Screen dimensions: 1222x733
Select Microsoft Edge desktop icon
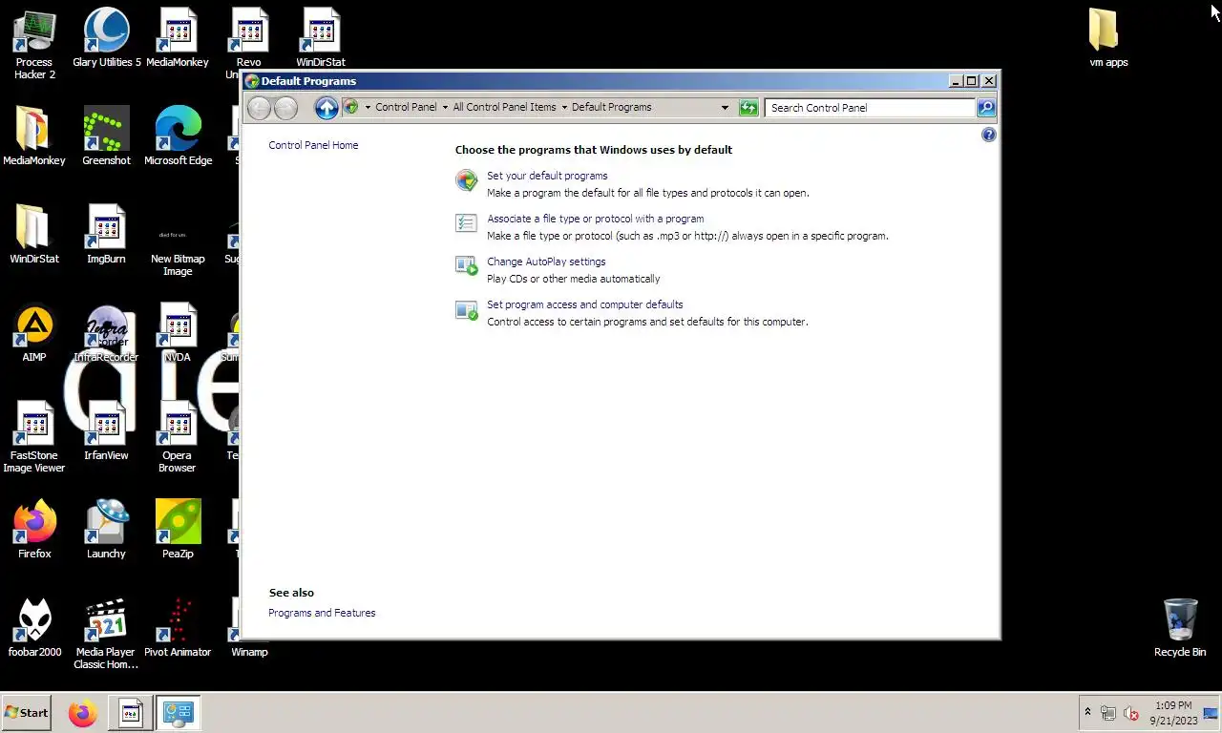coord(178,136)
